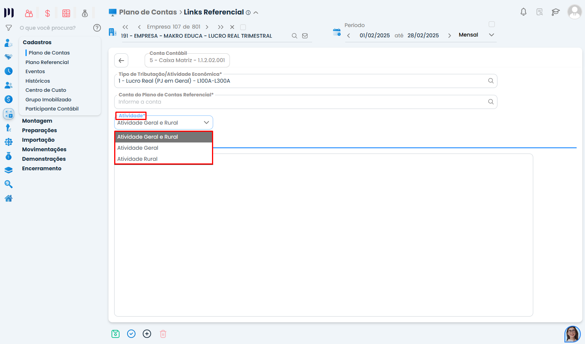Go to first company with double-left arrows
Viewport: 585px width, 344px height.
tap(125, 27)
